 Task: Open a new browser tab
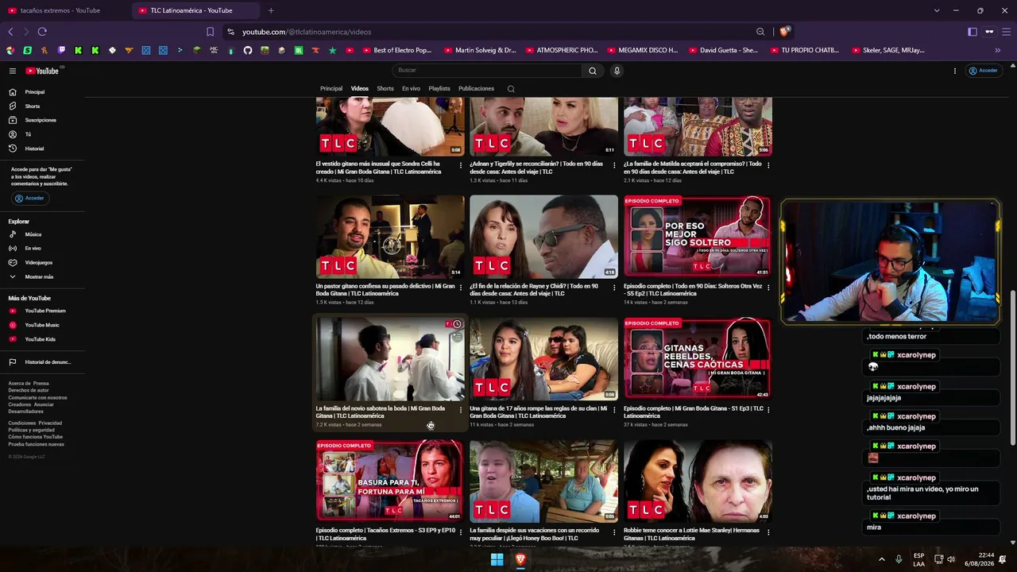click(271, 10)
